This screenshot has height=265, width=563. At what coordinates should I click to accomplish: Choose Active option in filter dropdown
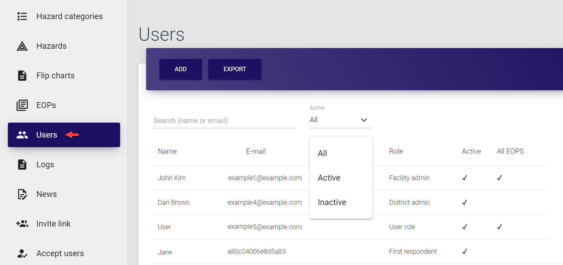click(329, 178)
